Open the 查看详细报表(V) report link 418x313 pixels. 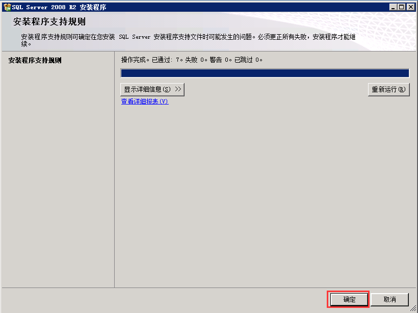[x=144, y=101]
